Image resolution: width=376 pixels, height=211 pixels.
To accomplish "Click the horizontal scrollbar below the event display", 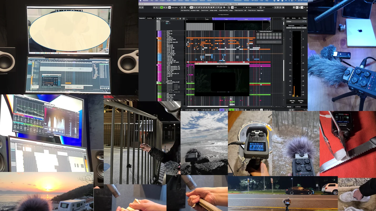I will click(x=208, y=106).
